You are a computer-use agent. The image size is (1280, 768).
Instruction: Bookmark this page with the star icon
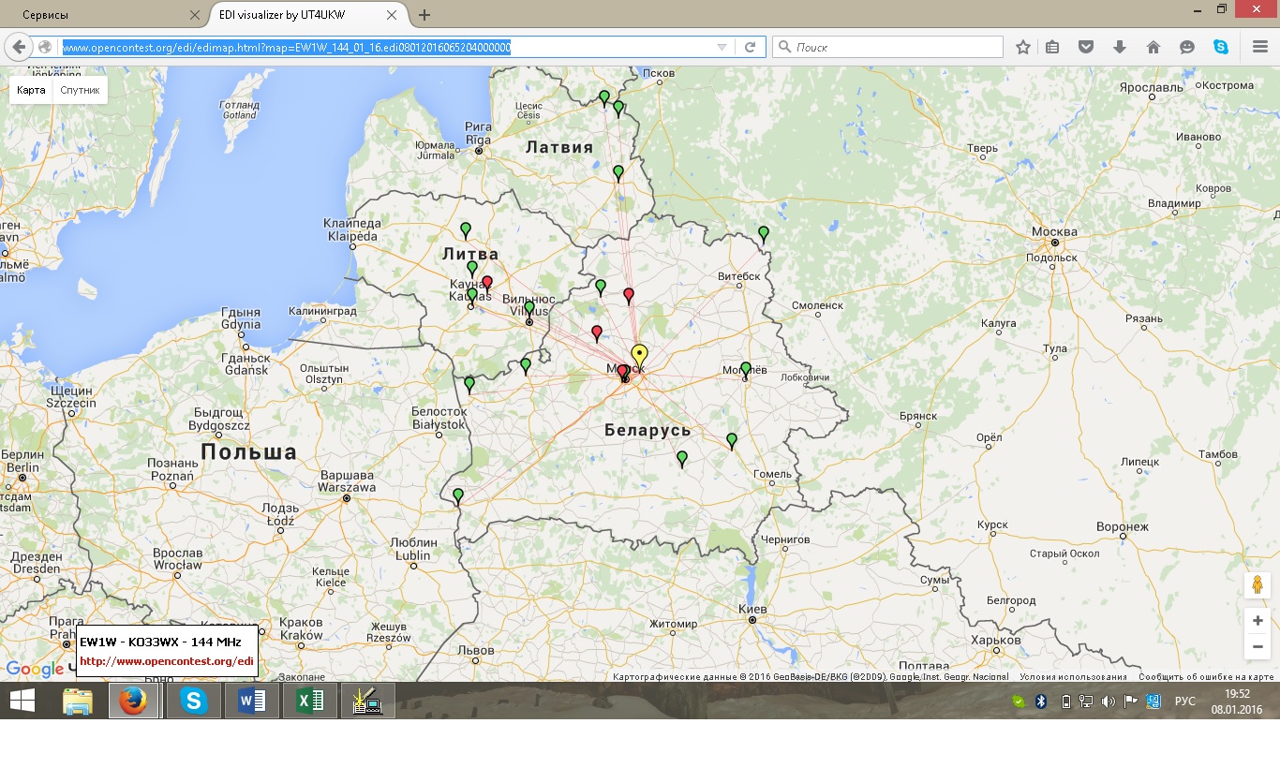coord(1023,47)
